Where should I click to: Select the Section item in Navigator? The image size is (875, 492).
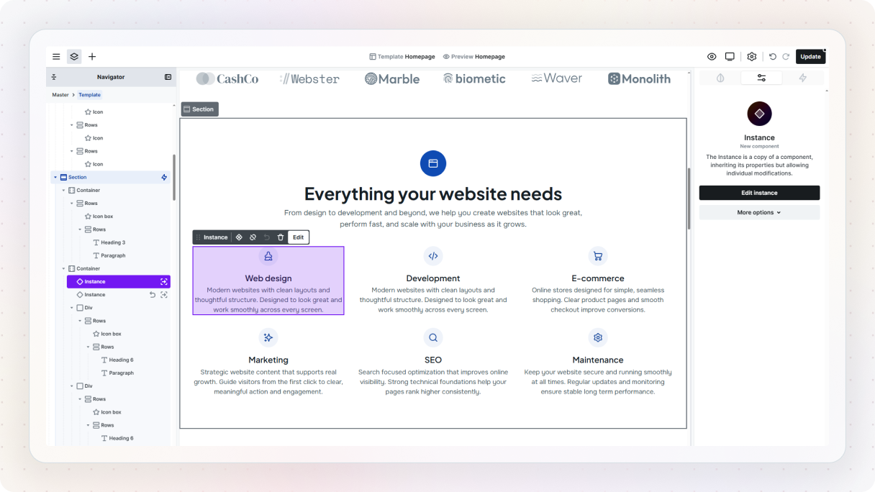click(x=110, y=177)
